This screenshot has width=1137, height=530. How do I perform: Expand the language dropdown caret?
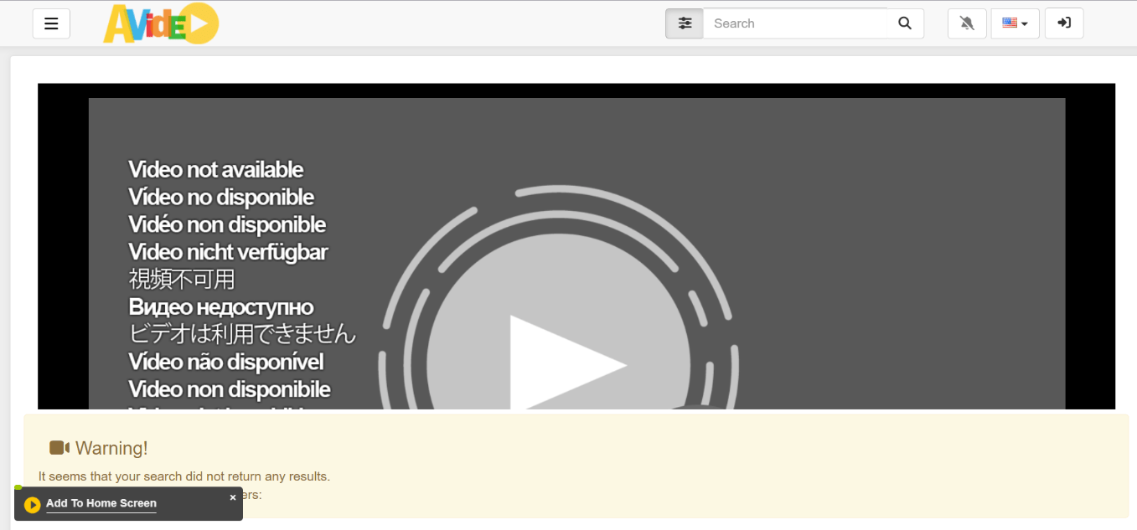1025,24
